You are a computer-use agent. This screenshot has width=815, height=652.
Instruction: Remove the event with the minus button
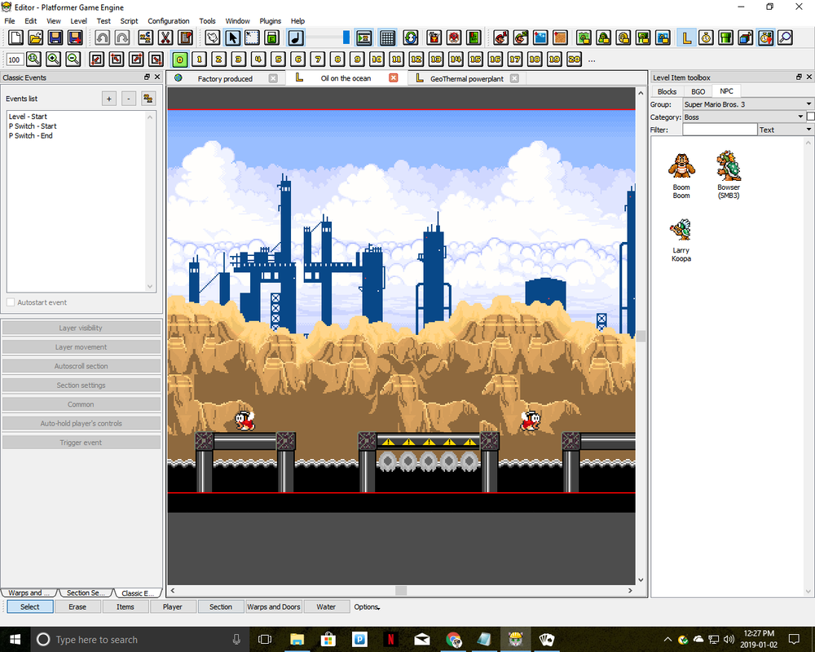129,99
